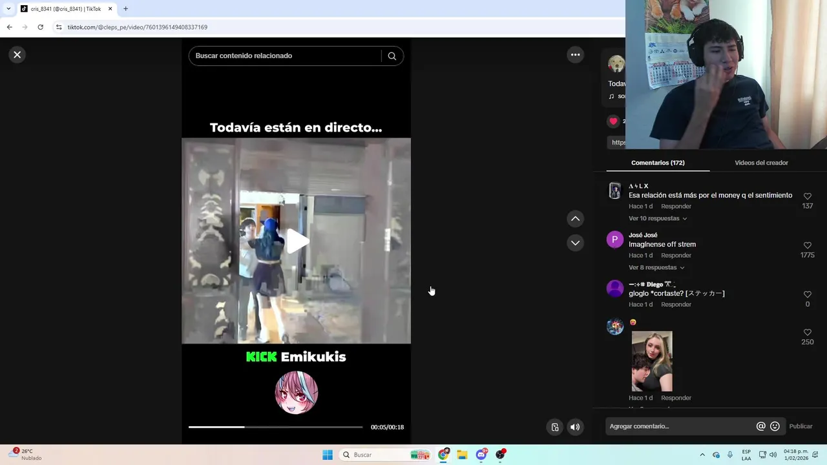
Task: Like the comment by ALX with 137 likes
Action: tap(808, 196)
